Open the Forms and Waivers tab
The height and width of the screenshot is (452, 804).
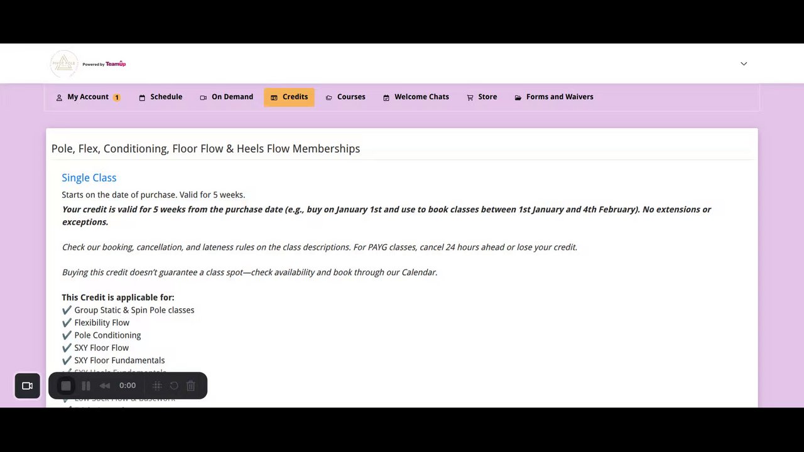(553, 97)
